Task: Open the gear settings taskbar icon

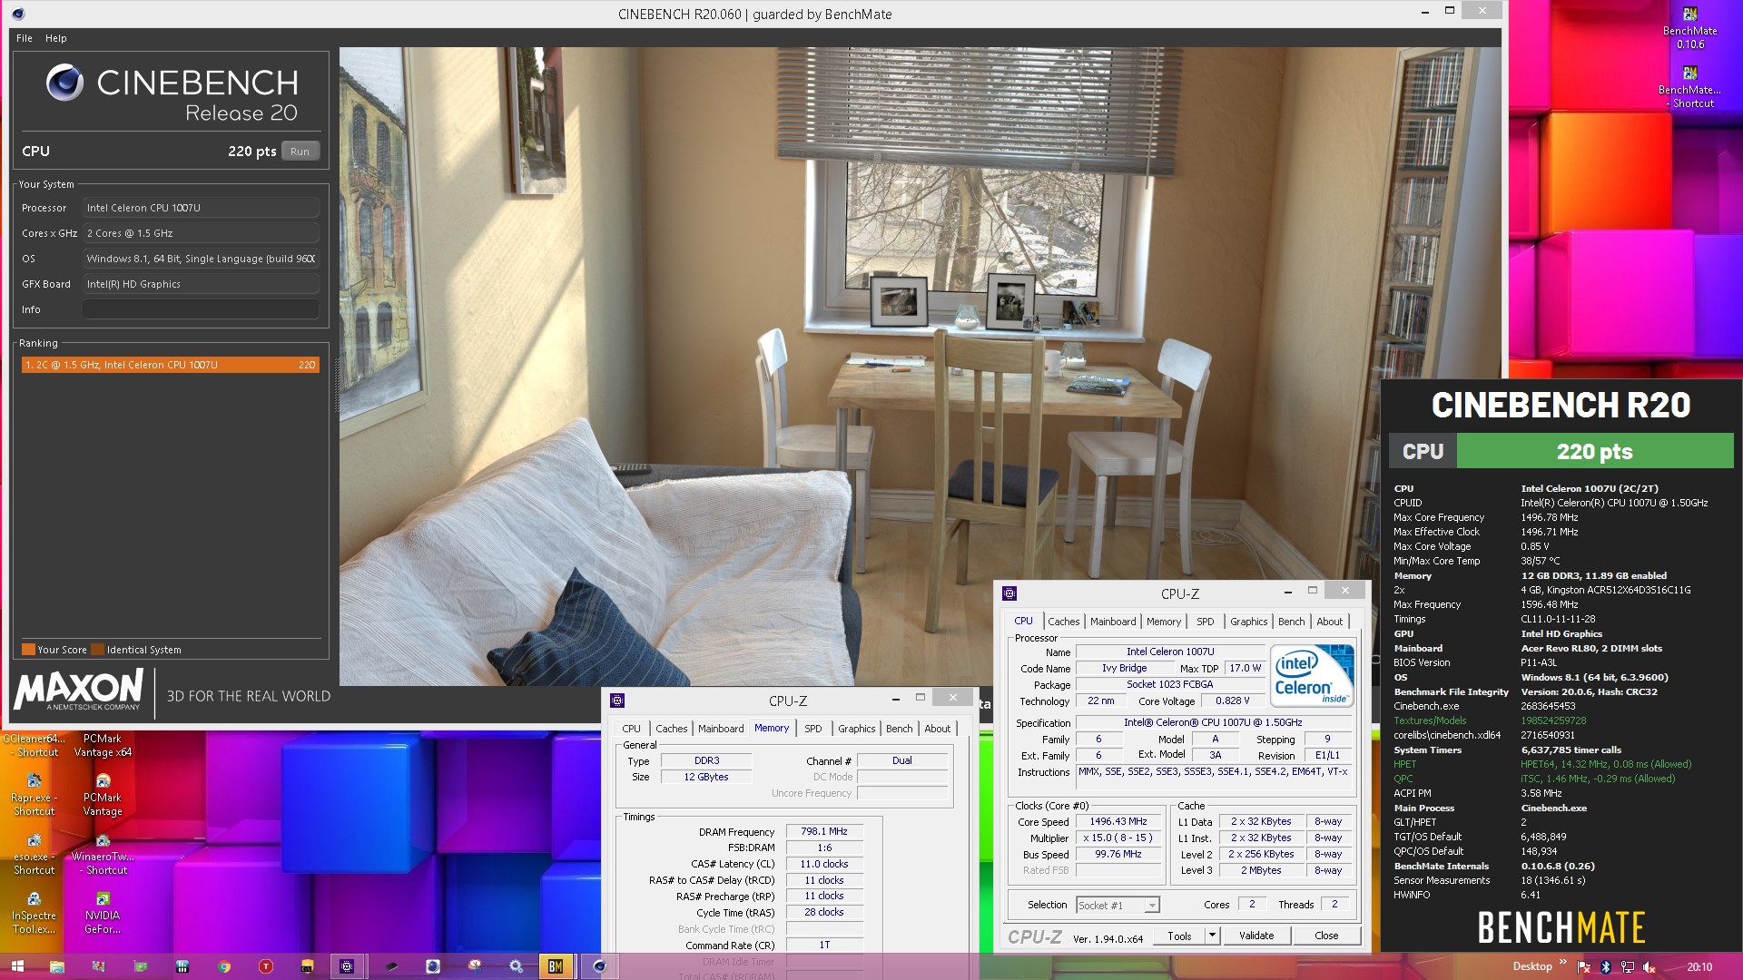Action: point(517,966)
